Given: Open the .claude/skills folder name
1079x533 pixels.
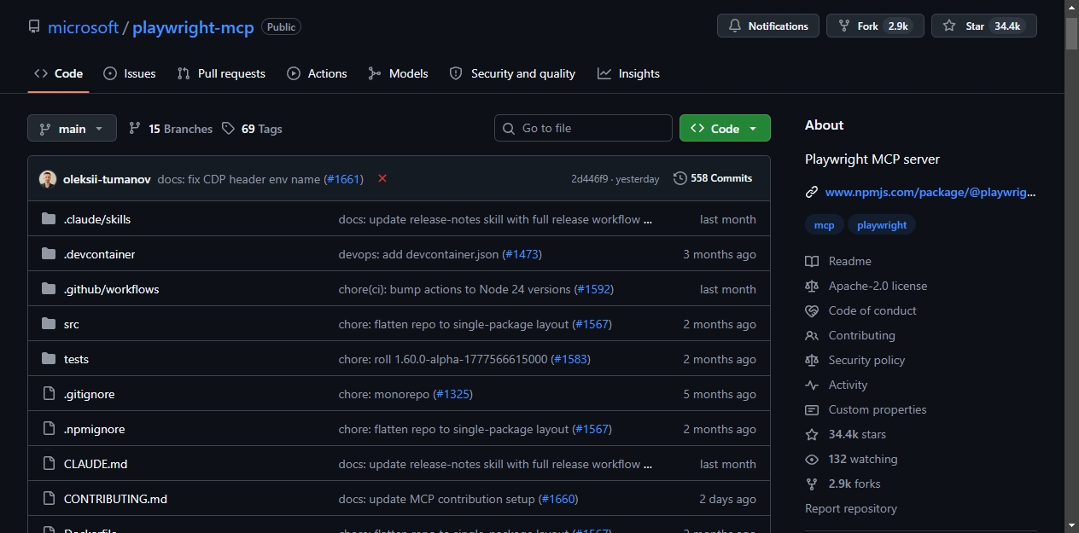Looking at the screenshot, I should 97,219.
